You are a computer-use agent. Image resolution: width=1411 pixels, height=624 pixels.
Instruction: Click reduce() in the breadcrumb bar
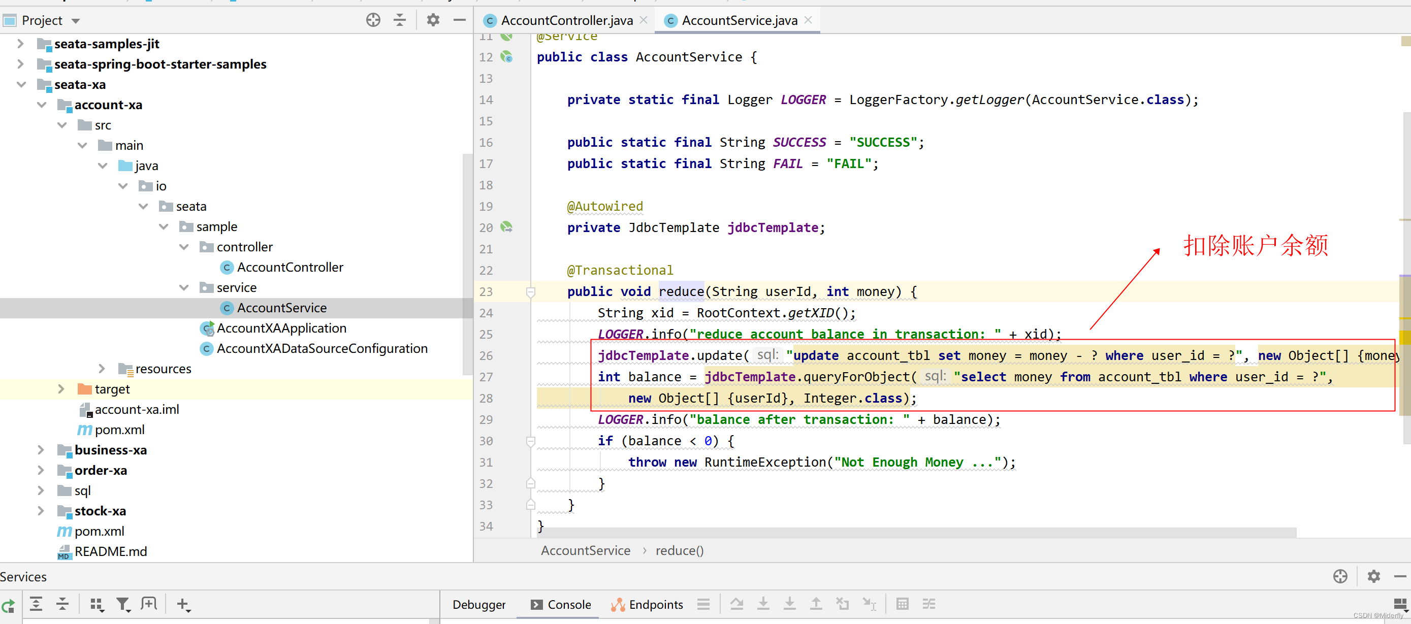679,551
